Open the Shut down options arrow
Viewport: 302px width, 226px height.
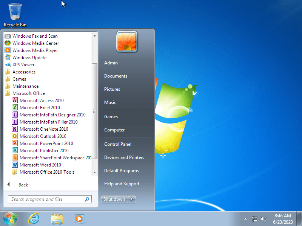coord(132,199)
